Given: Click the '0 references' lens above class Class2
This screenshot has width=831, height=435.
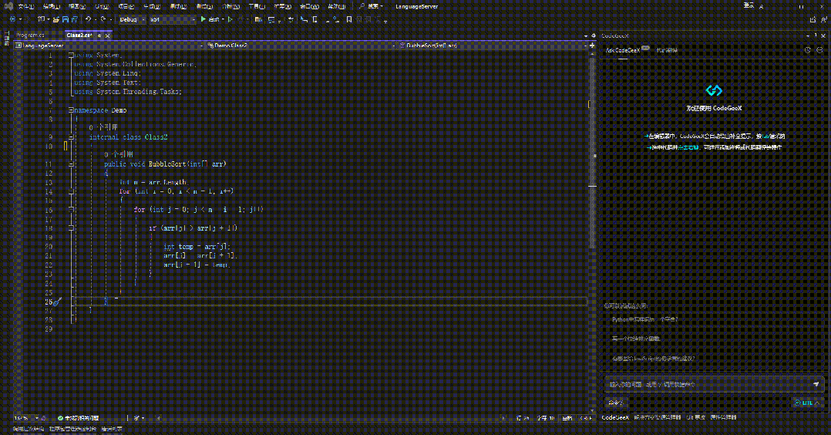Looking at the screenshot, I should 103,127.
